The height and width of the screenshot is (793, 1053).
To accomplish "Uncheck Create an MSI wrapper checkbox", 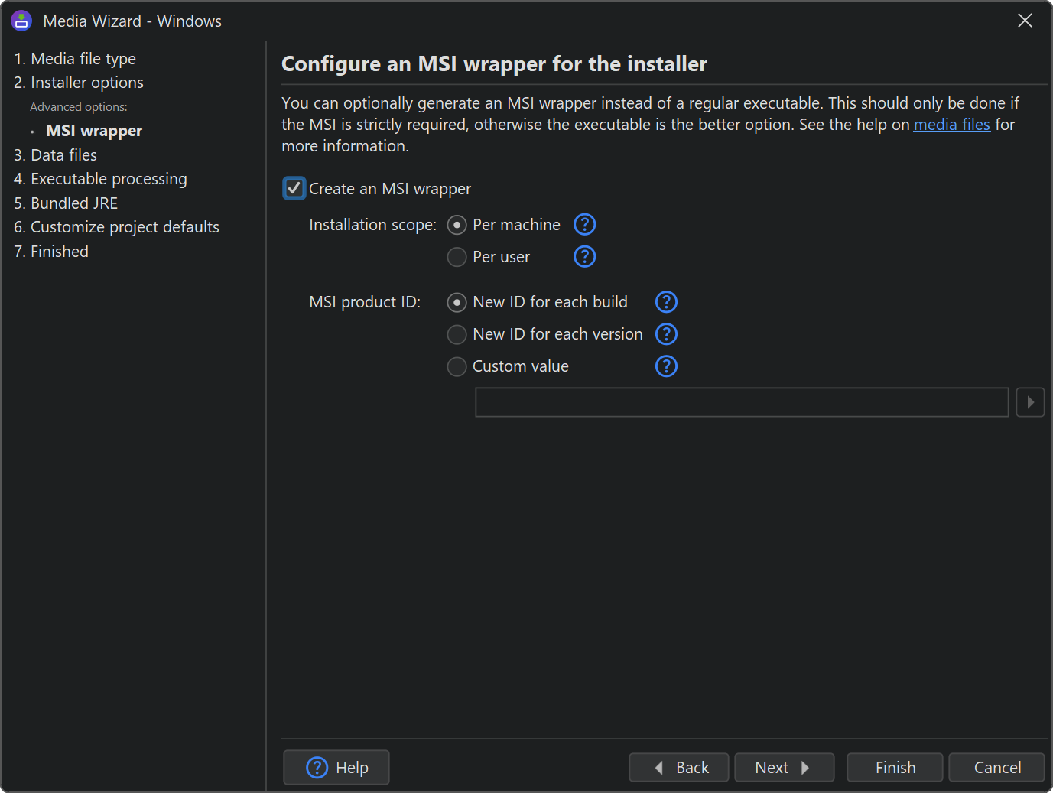I will [294, 188].
